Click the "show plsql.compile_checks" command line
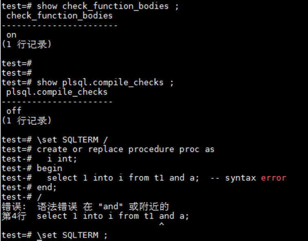308x241 pixels. pos(105,82)
